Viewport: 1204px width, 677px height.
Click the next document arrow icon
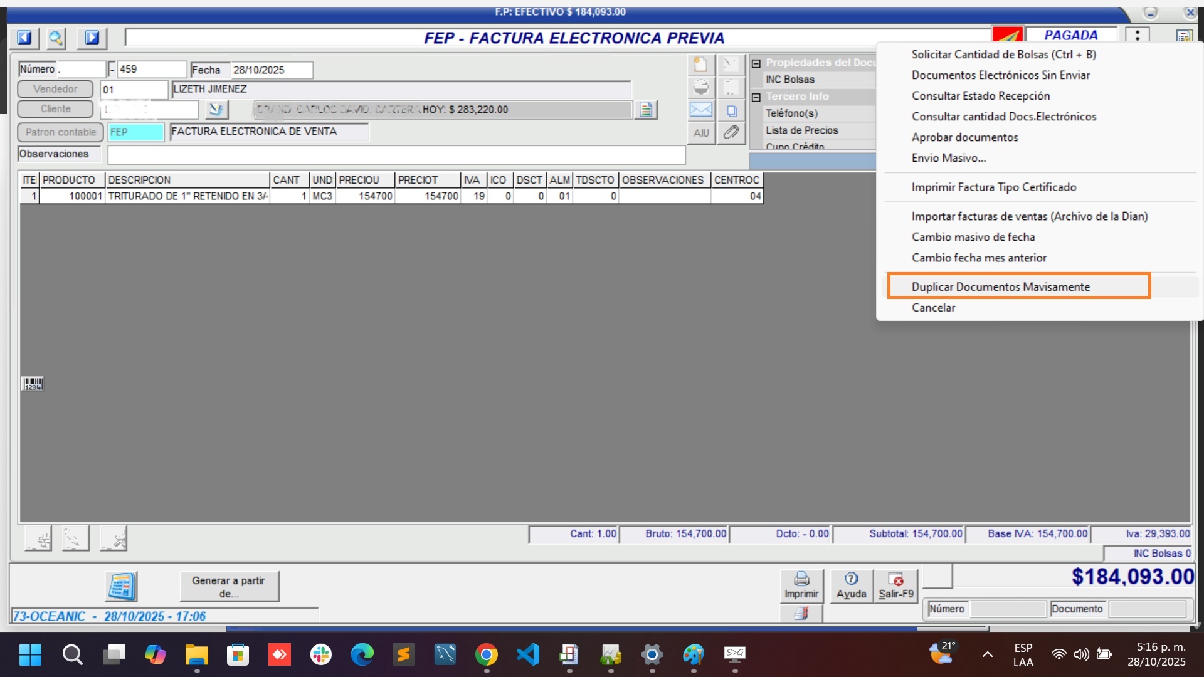pos(92,38)
